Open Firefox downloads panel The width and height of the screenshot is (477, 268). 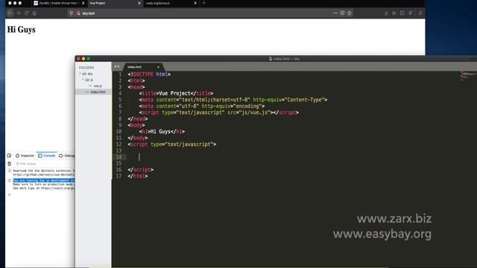pyautogui.click(x=386, y=13)
